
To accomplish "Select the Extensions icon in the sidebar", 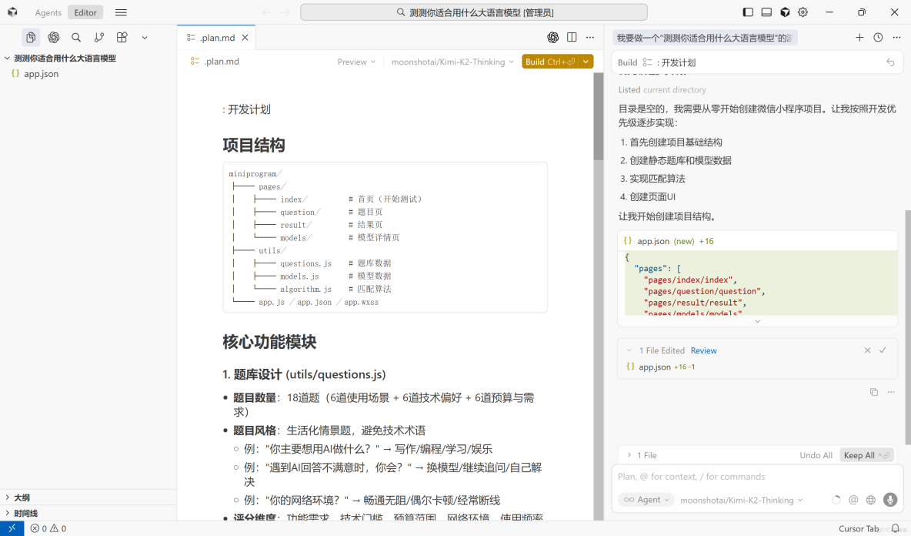I will [120, 37].
